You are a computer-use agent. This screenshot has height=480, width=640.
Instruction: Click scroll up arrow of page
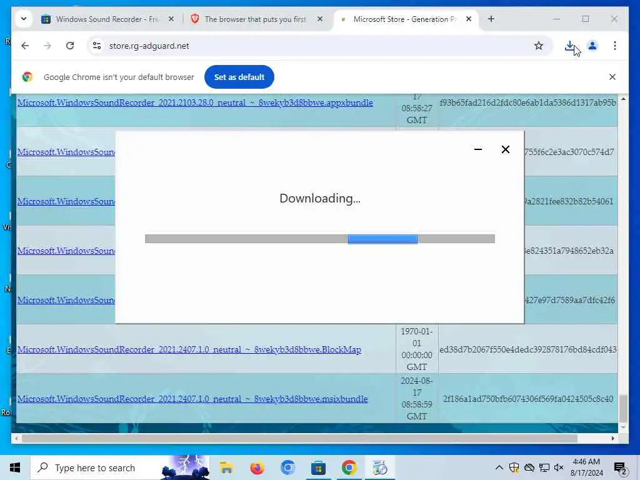(623, 99)
